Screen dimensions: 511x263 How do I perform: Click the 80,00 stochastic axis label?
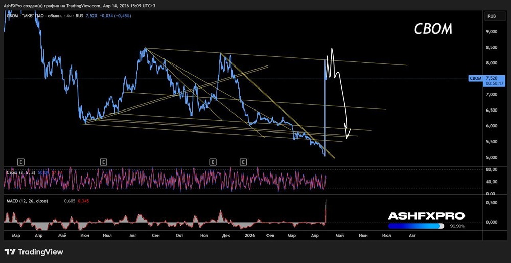coord(491,170)
